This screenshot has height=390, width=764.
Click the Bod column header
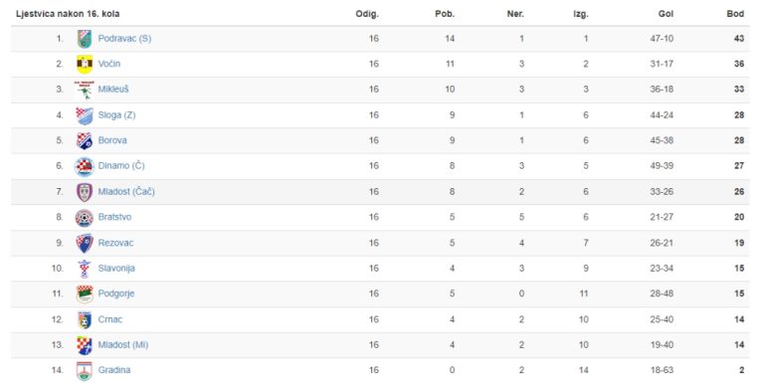coord(735,14)
